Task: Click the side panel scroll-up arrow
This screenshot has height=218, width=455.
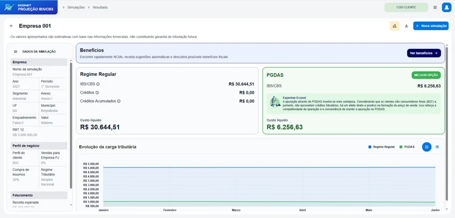Action: 71,60
